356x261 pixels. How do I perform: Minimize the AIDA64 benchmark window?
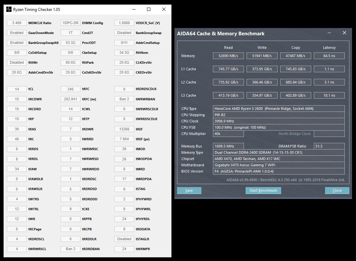(329, 33)
